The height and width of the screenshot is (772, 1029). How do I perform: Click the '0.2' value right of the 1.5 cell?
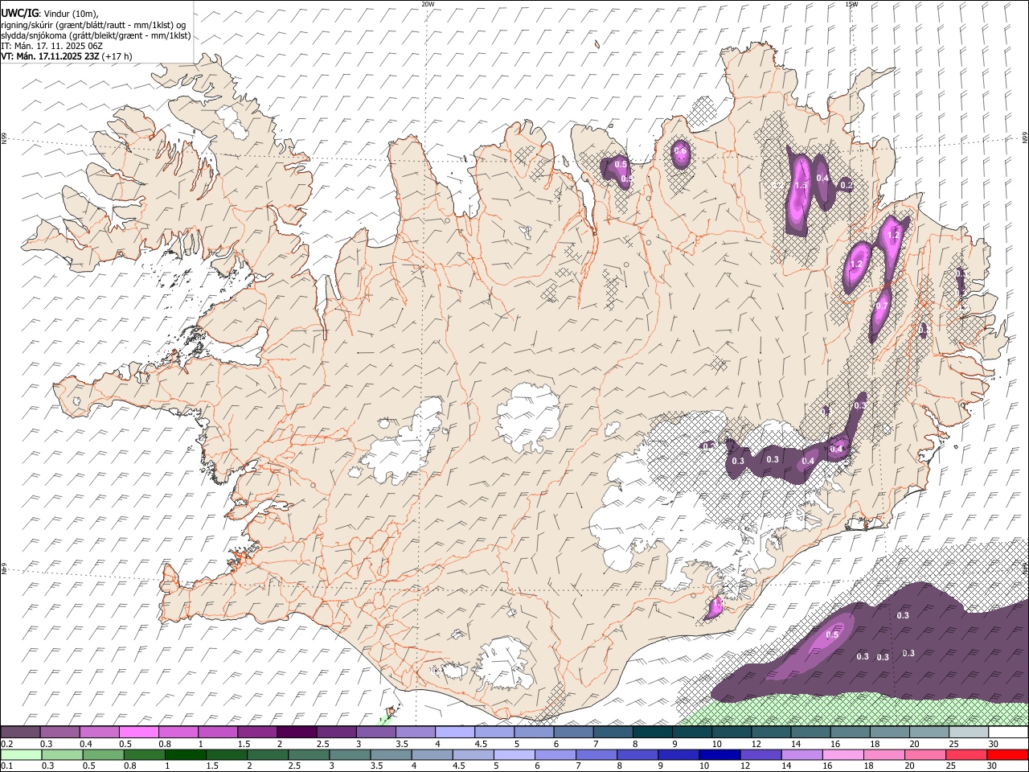[x=847, y=185]
